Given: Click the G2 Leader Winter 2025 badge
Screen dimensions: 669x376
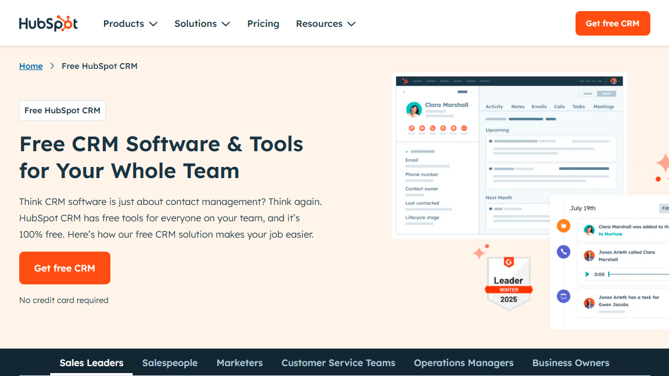Looking at the screenshot, I should click(508, 283).
